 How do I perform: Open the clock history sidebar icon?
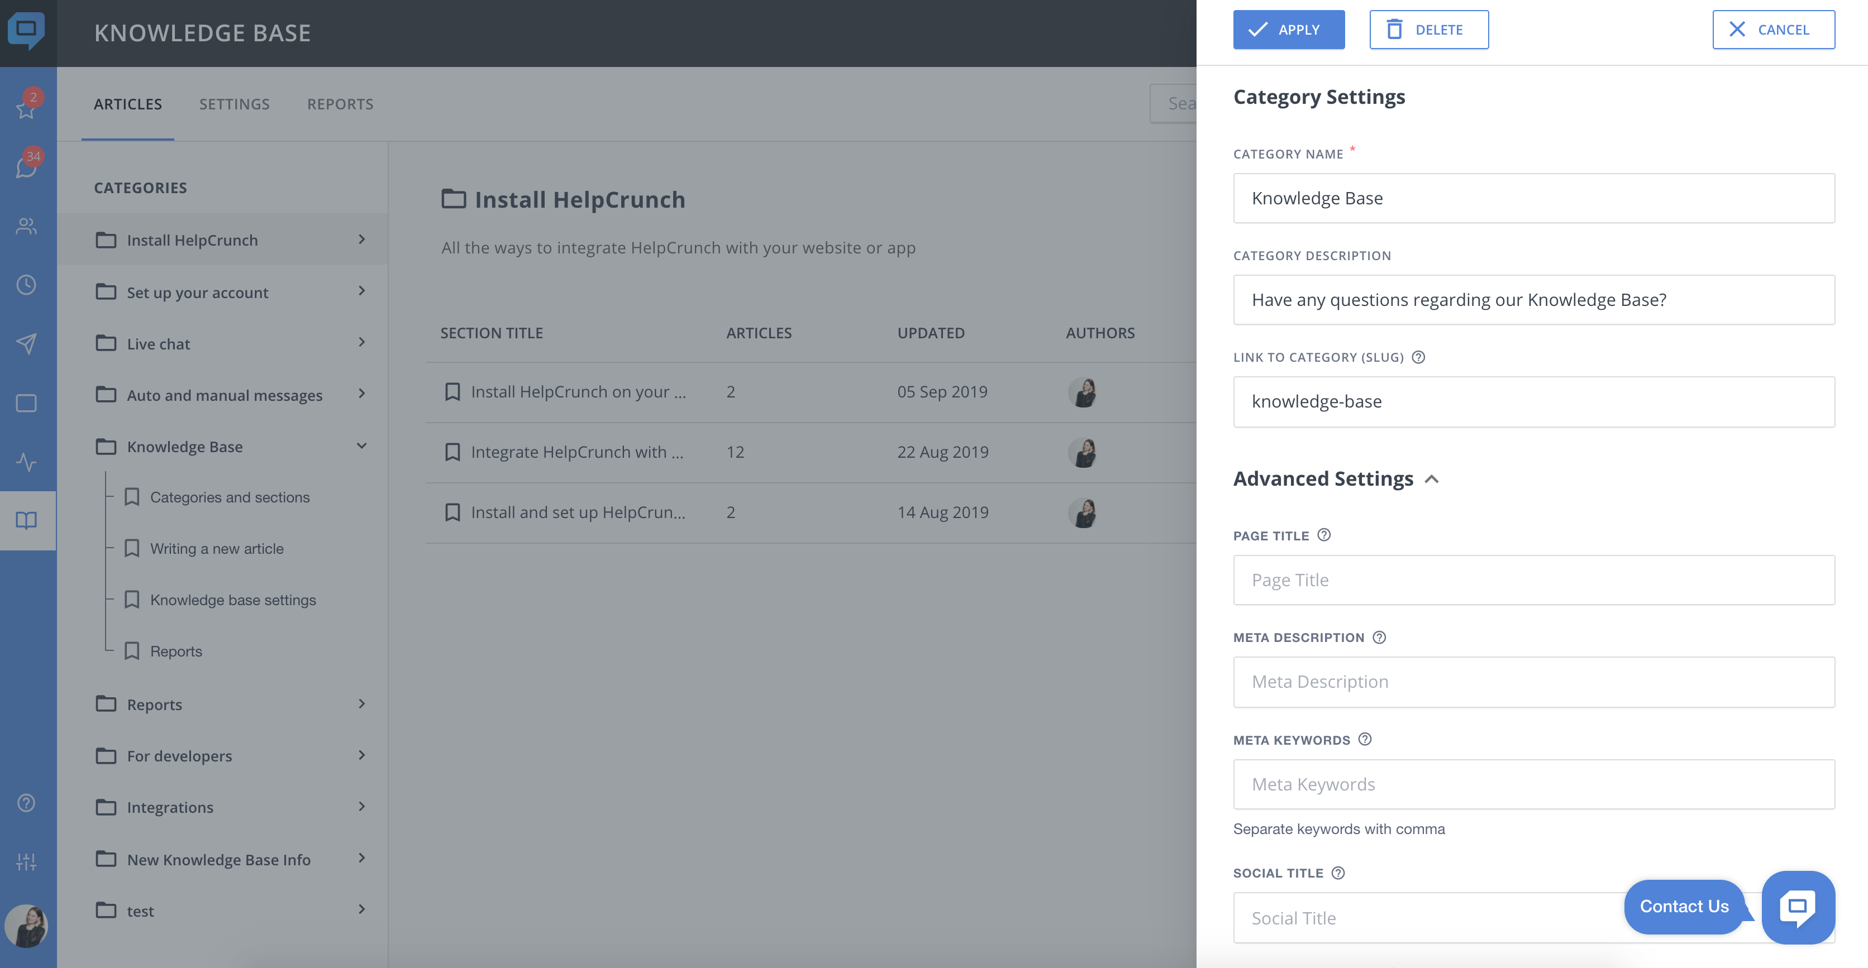pyautogui.click(x=26, y=285)
